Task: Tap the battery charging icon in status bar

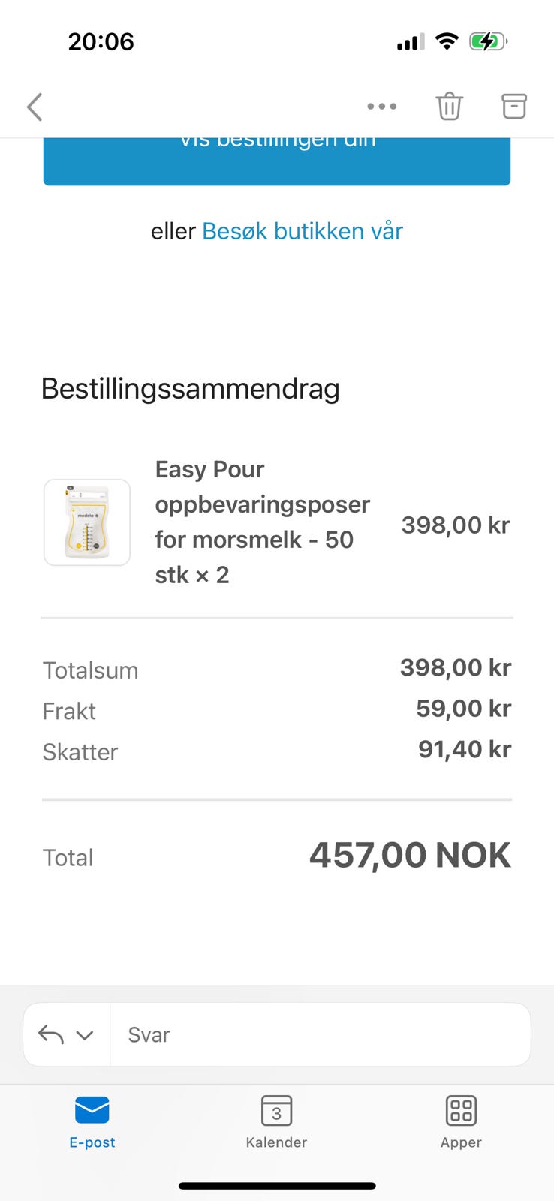Action: (488, 41)
